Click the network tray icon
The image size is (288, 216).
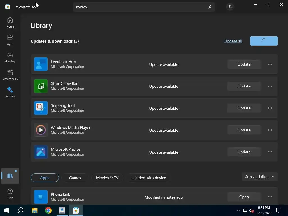click(x=245, y=210)
